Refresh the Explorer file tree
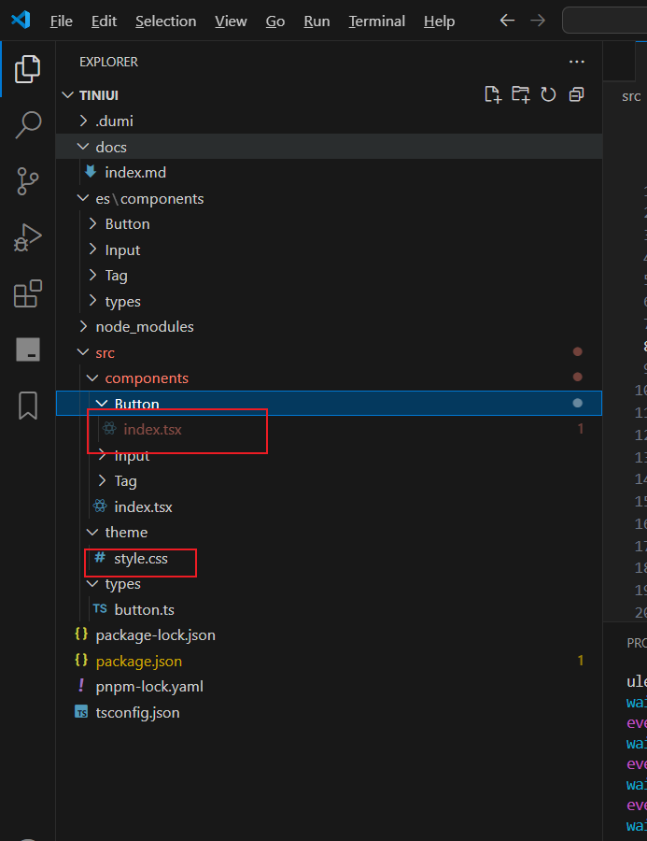The height and width of the screenshot is (841, 647). [548, 94]
